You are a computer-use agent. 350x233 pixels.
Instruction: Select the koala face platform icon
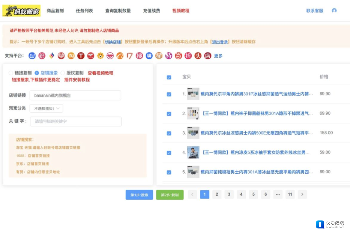coord(110,56)
